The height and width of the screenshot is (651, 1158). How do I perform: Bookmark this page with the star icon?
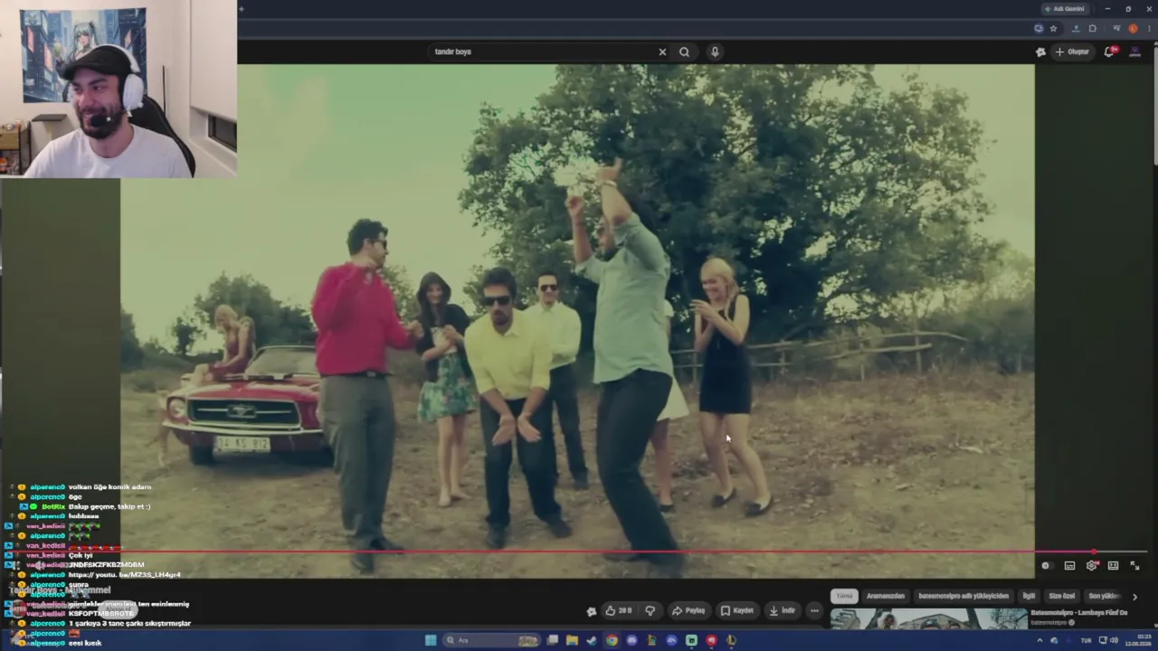[1053, 28]
